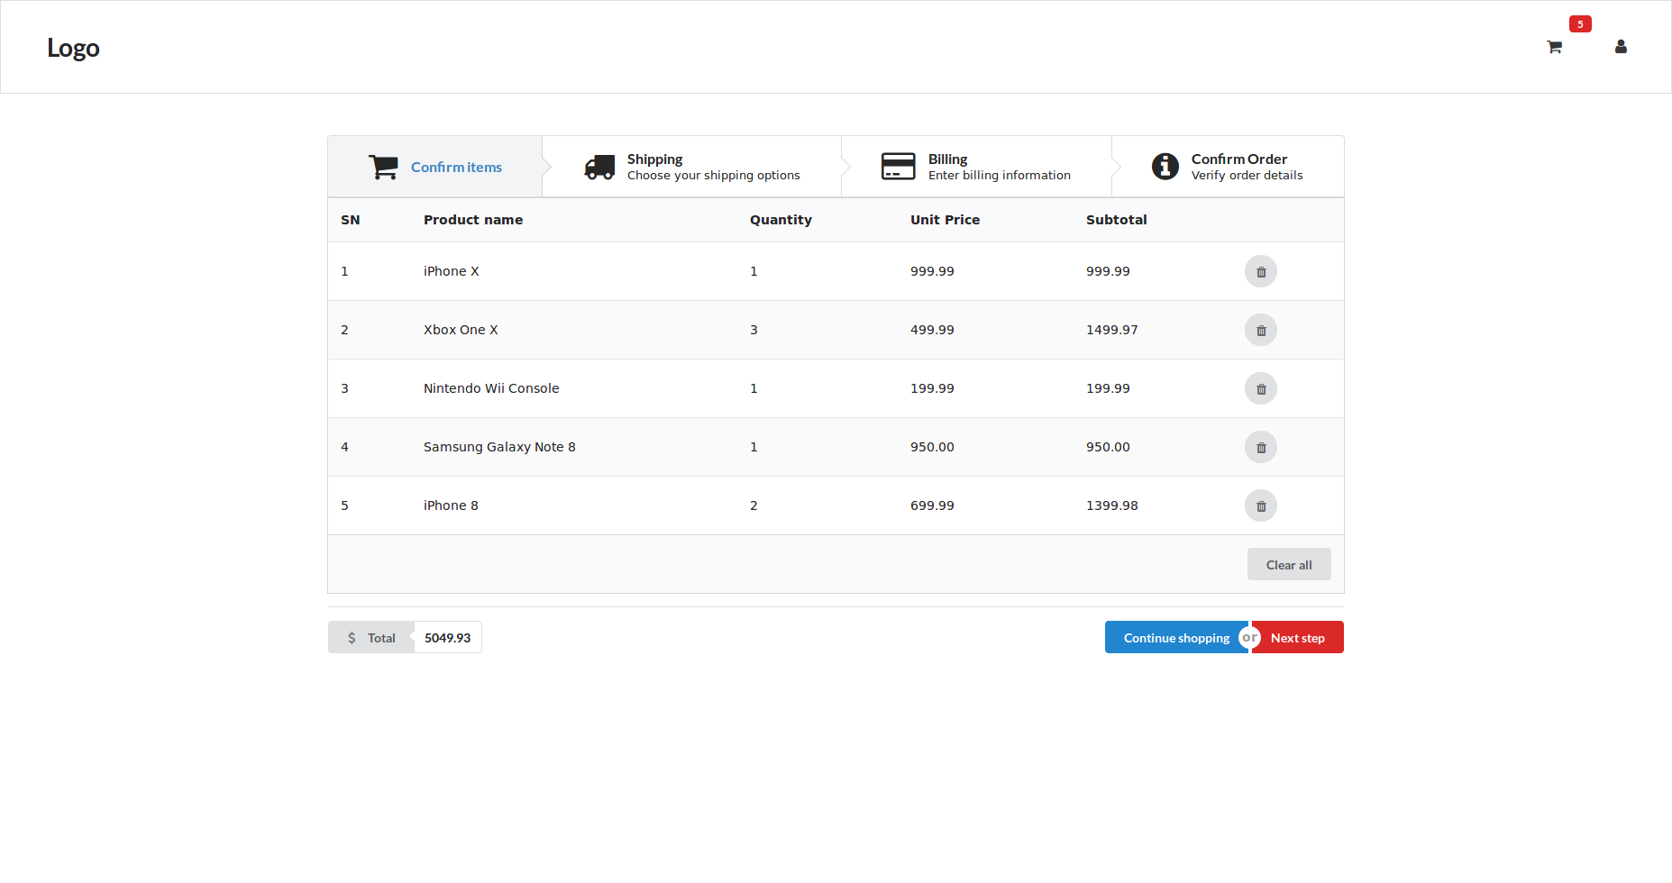Remove the Xbox One X using the trash icon
The height and width of the screenshot is (883, 1672).
(1260, 330)
